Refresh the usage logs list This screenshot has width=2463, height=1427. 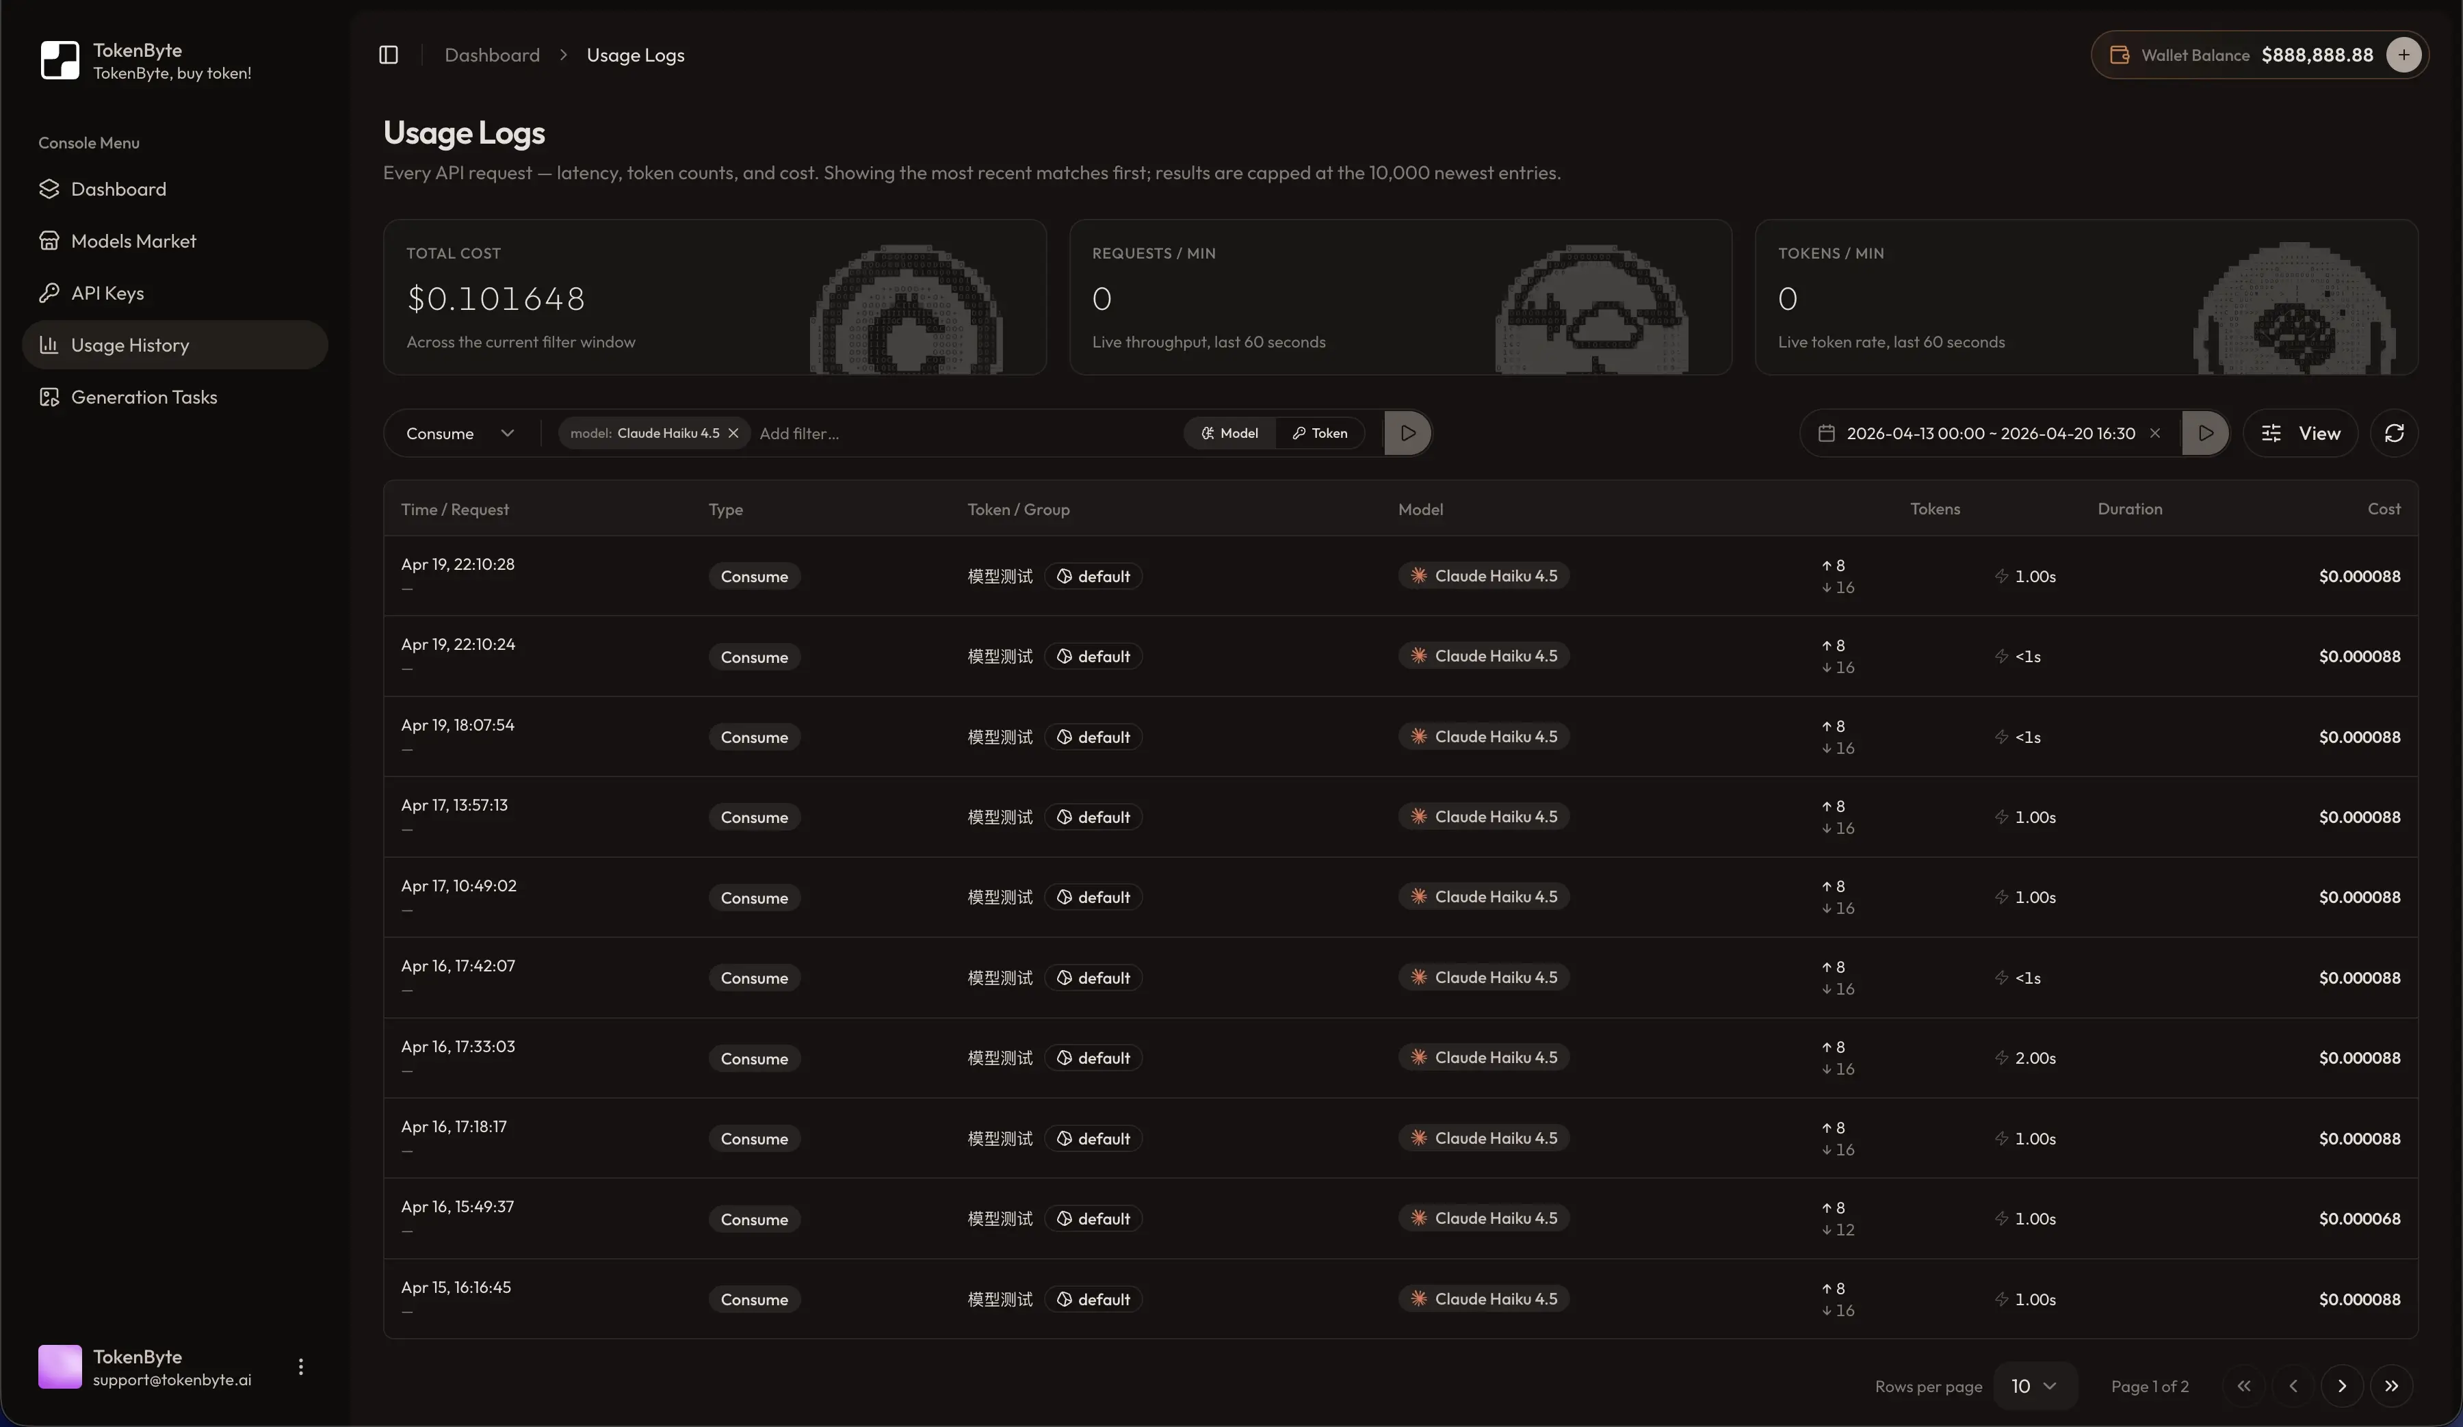[2395, 433]
